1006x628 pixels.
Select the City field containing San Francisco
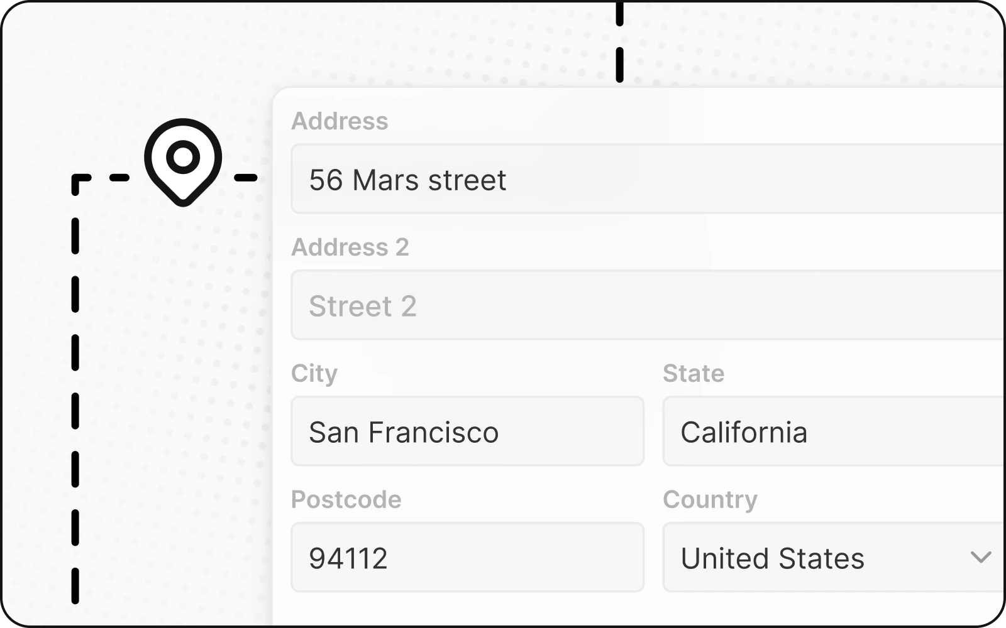click(467, 431)
